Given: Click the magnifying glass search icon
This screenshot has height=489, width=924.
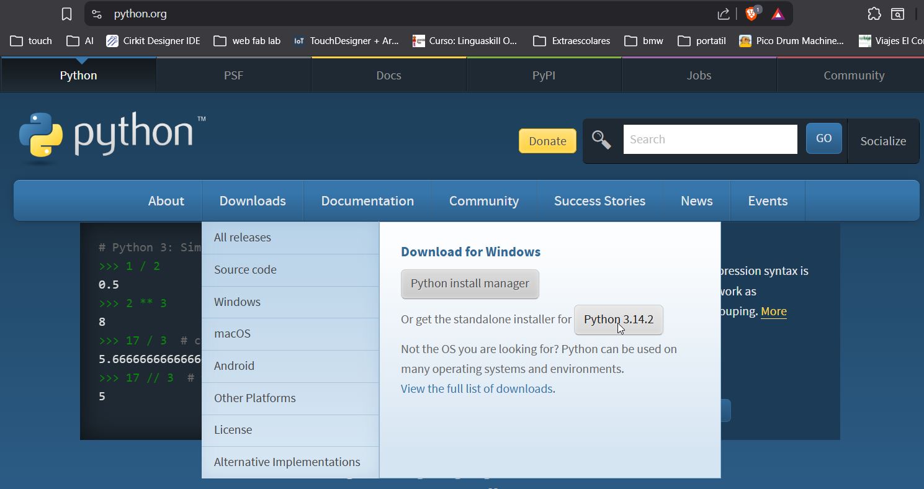Looking at the screenshot, I should coord(601,140).
